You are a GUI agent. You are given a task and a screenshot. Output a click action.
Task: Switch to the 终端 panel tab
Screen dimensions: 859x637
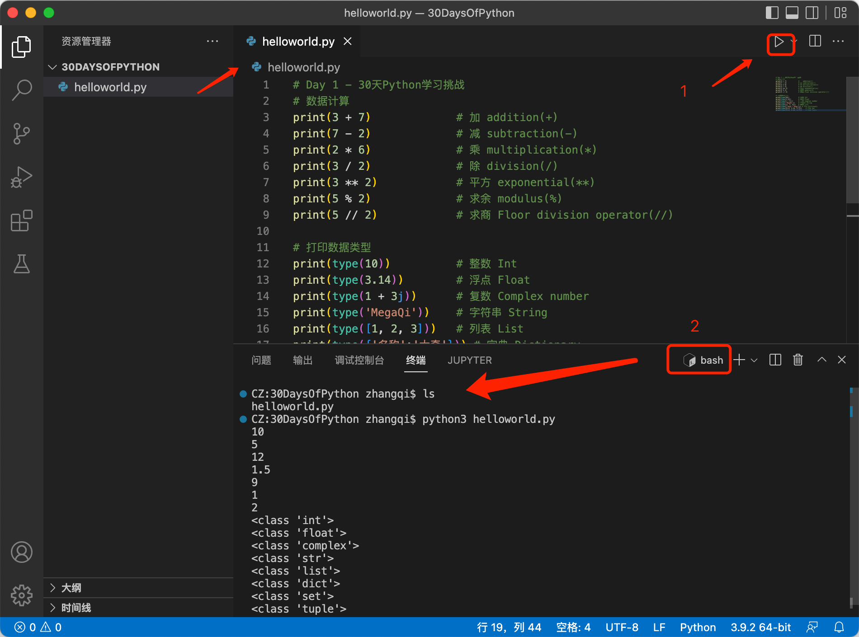pos(416,360)
